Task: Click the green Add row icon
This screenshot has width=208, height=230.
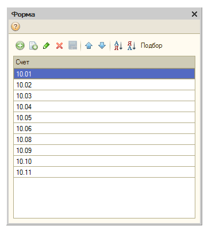Action: [x=20, y=45]
